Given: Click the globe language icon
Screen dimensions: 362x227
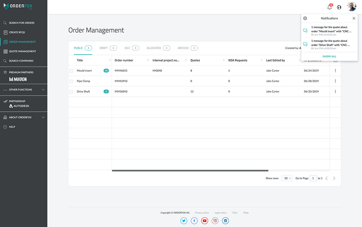Looking at the screenshot, I should [x=339, y=7].
